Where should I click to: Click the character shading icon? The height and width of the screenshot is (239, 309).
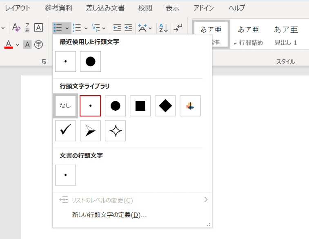[x=27, y=45]
